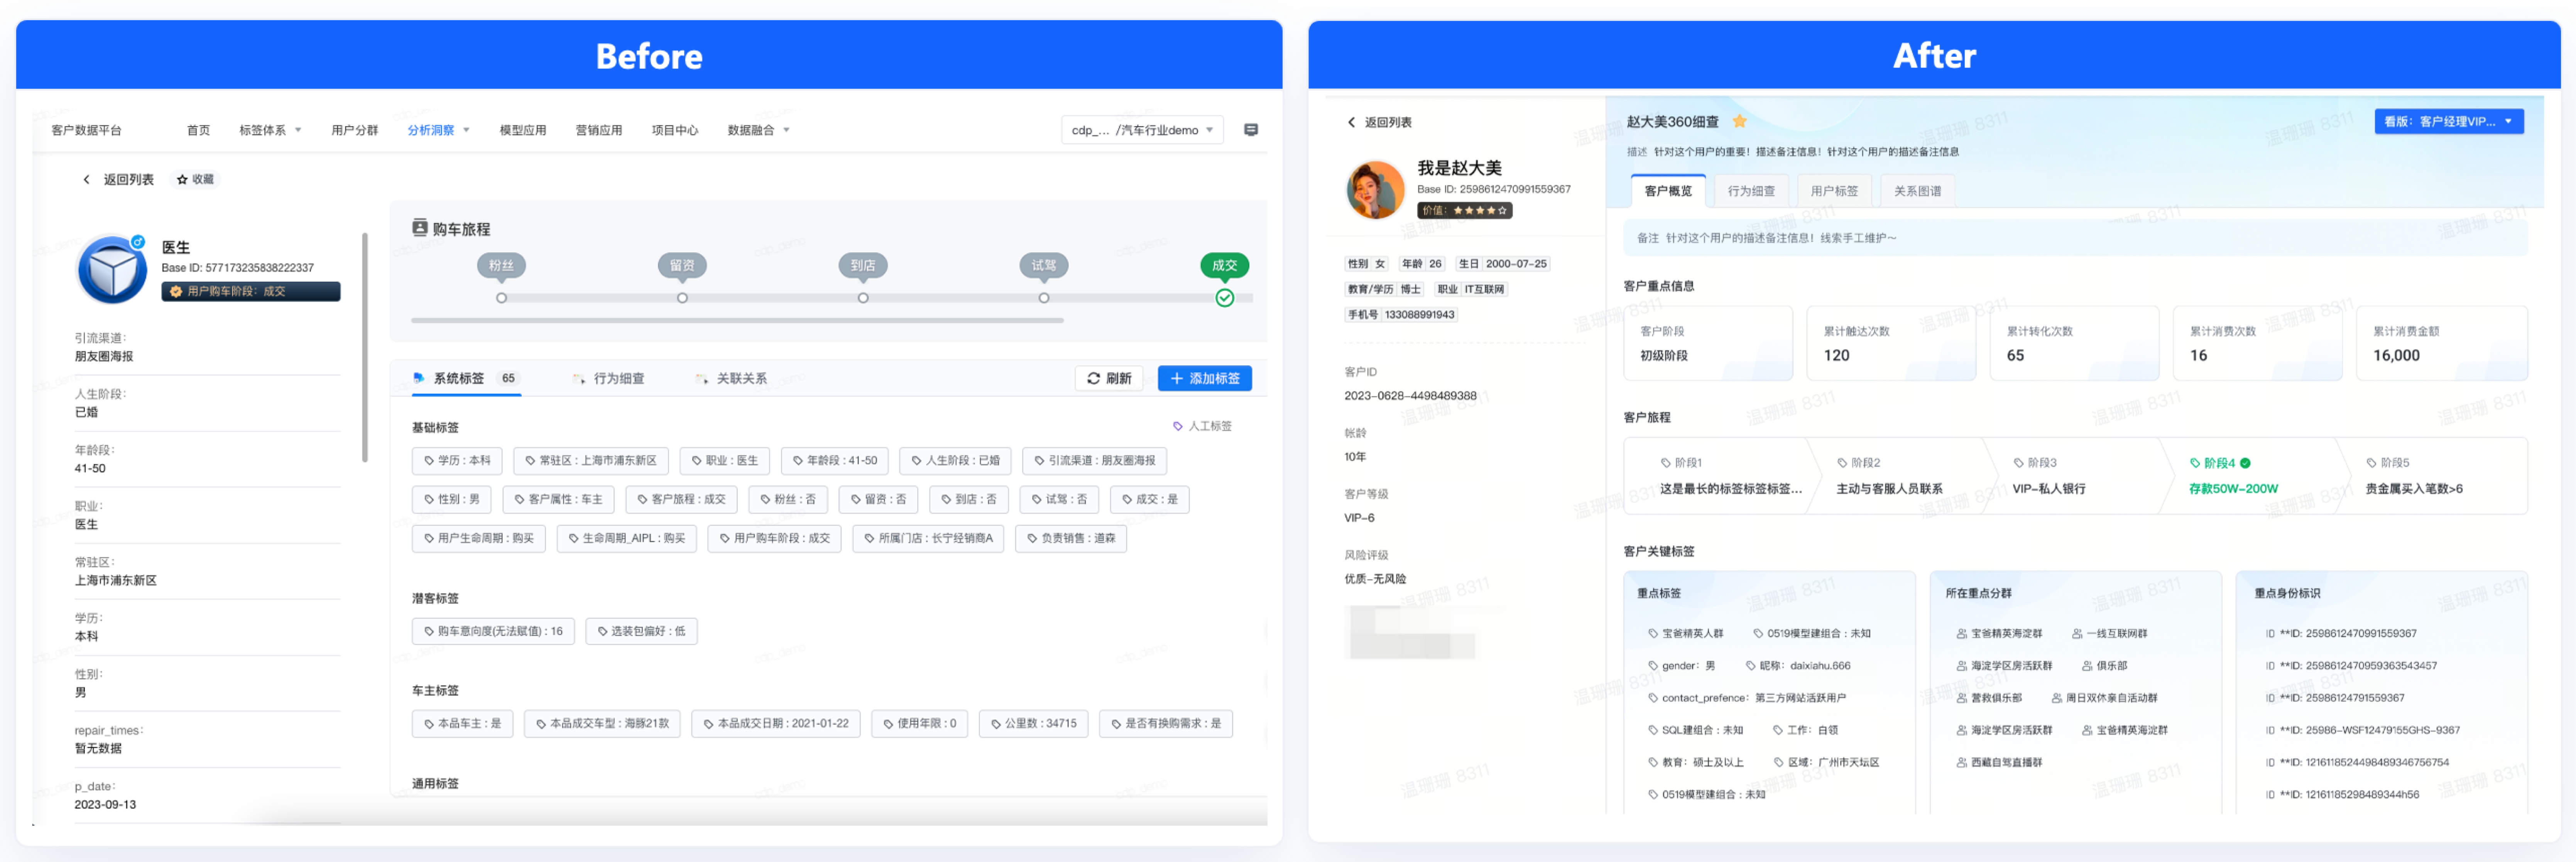Click the 手机号 133088991943 field
Viewport: 2576px width, 862px height.
1401,315
